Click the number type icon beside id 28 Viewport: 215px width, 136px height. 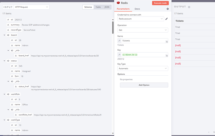coord(12,40)
